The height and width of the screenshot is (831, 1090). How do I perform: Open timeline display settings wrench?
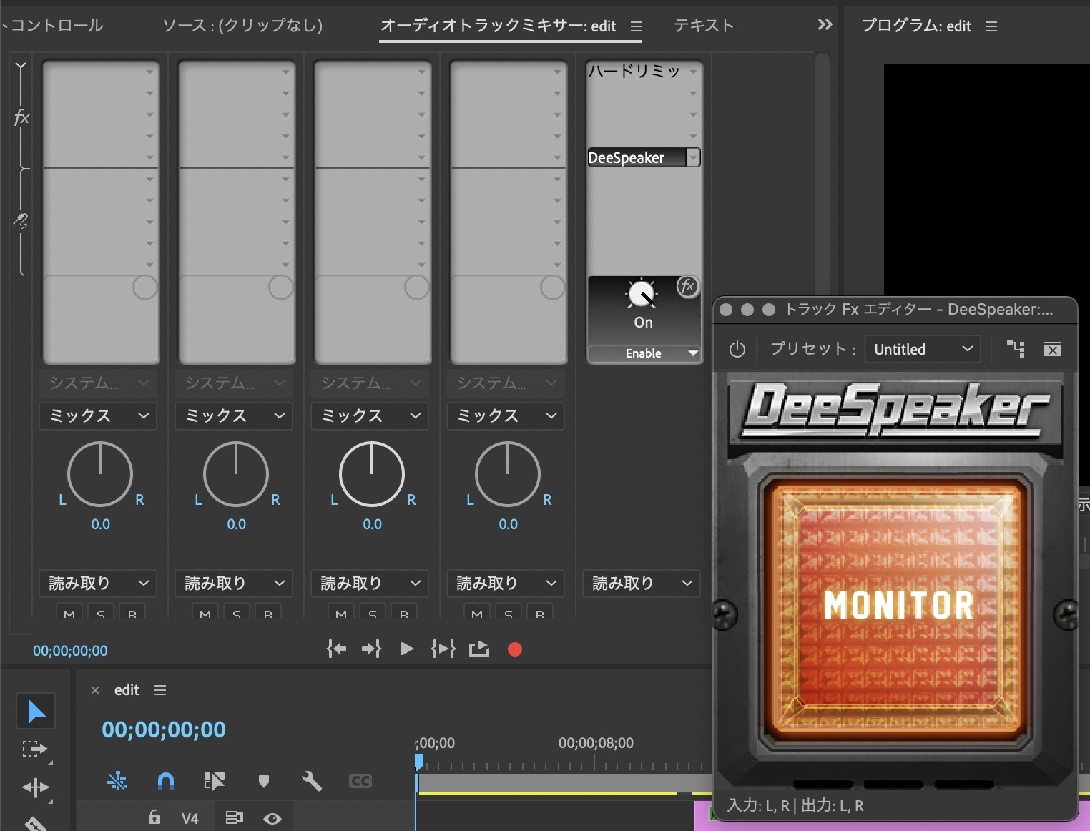311,780
